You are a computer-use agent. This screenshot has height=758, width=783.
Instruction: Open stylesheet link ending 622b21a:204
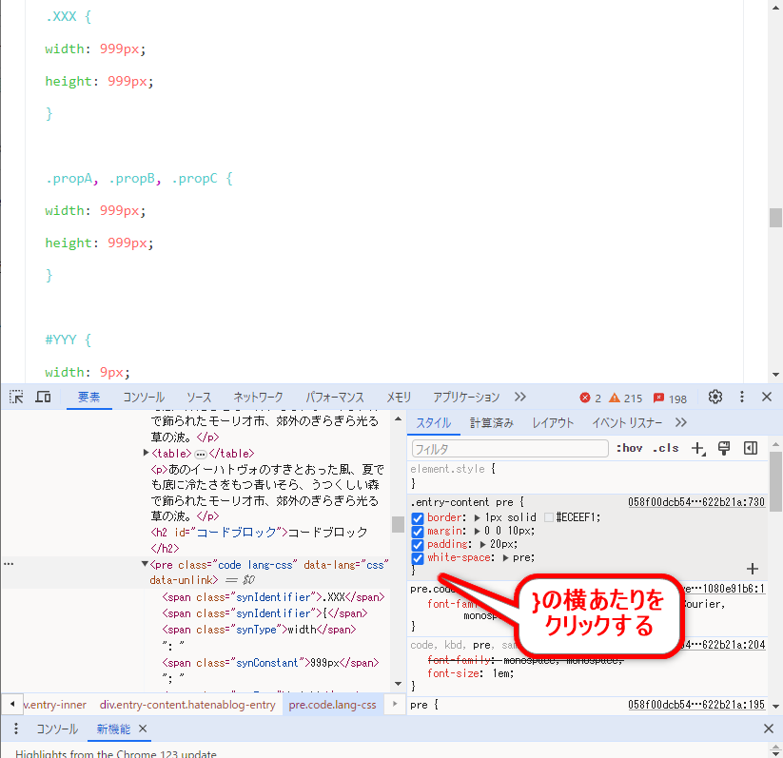[722, 645]
